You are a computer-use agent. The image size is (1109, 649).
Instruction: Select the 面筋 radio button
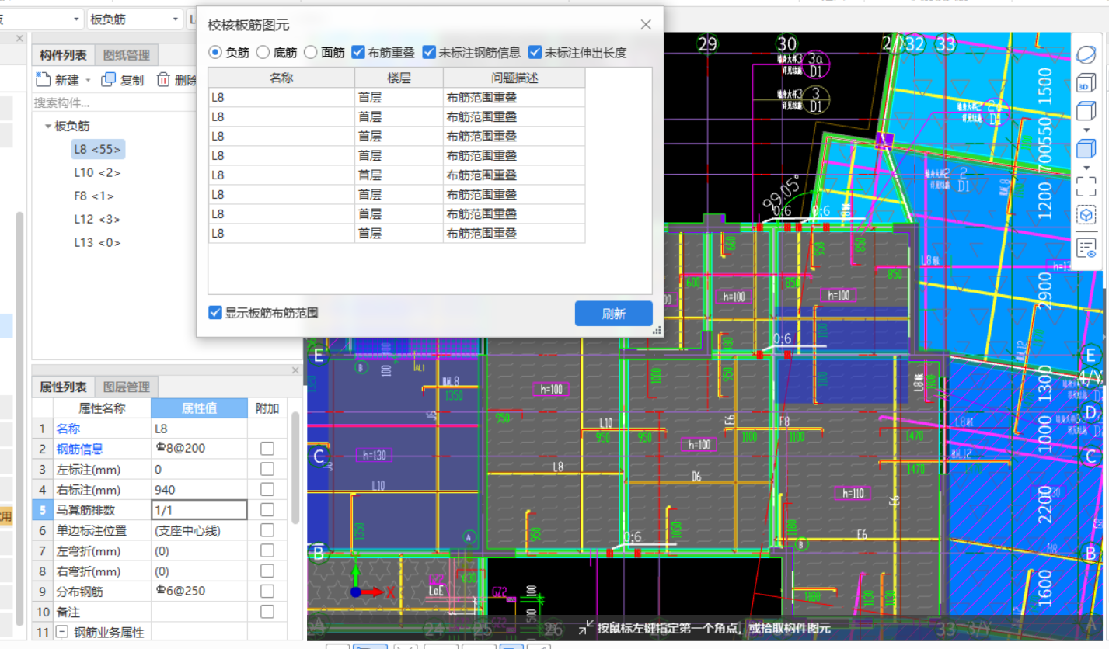click(311, 53)
